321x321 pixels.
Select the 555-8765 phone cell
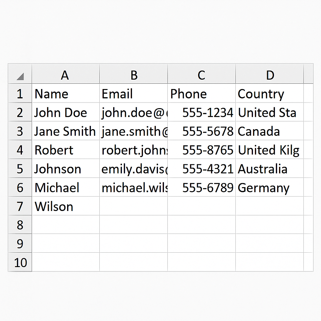click(202, 150)
